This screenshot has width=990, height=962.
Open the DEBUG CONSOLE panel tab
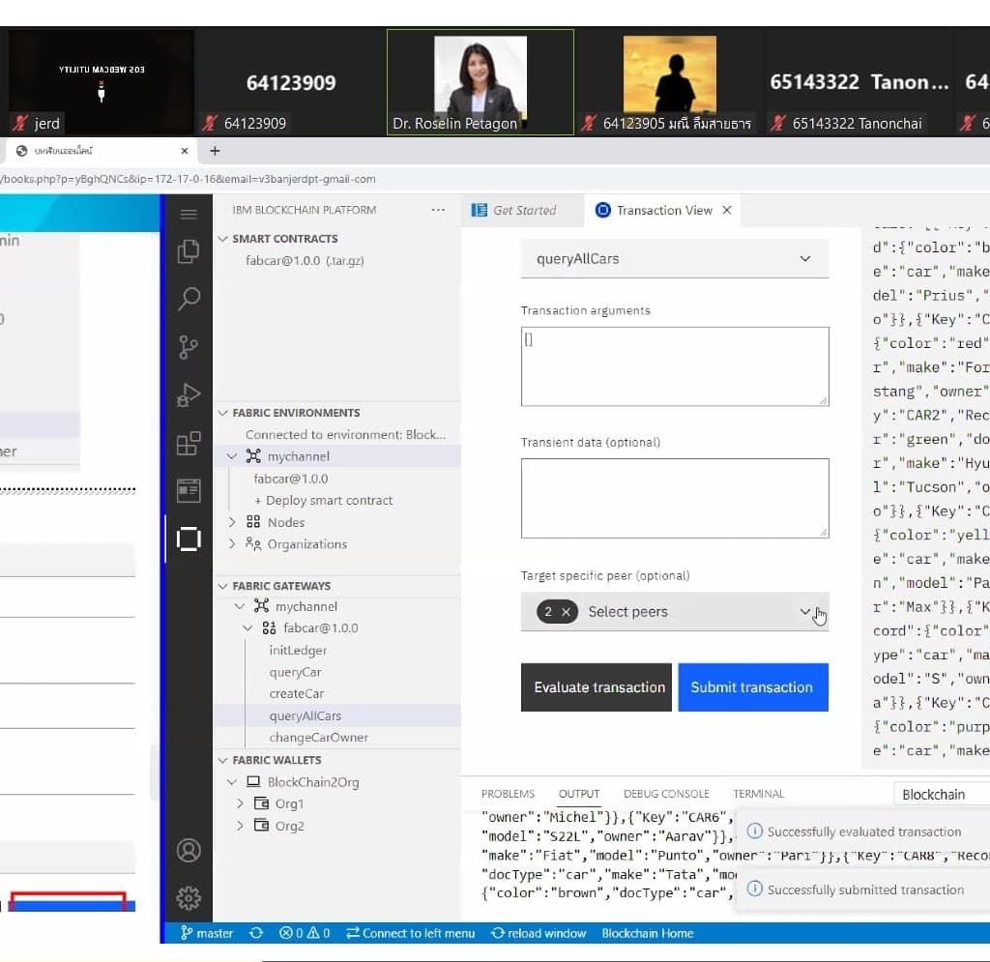click(x=666, y=794)
